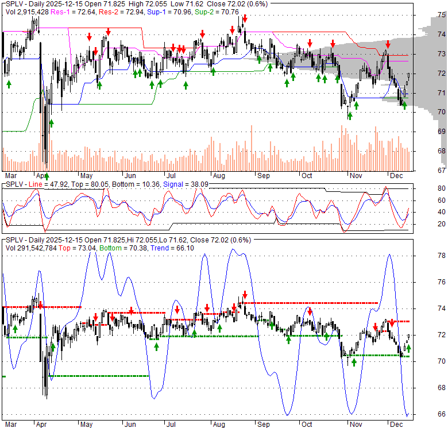Click the December red arrow in the bottom chart
Screen dimensions: 448x428
(392, 323)
